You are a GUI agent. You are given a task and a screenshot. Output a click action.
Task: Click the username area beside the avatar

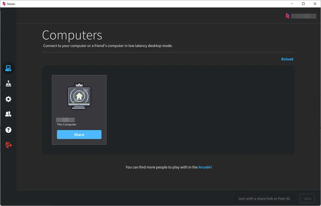[304, 16]
